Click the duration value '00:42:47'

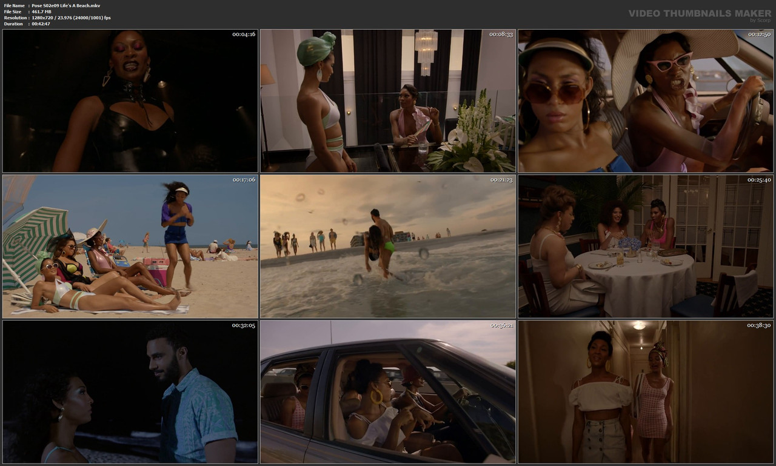point(40,24)
